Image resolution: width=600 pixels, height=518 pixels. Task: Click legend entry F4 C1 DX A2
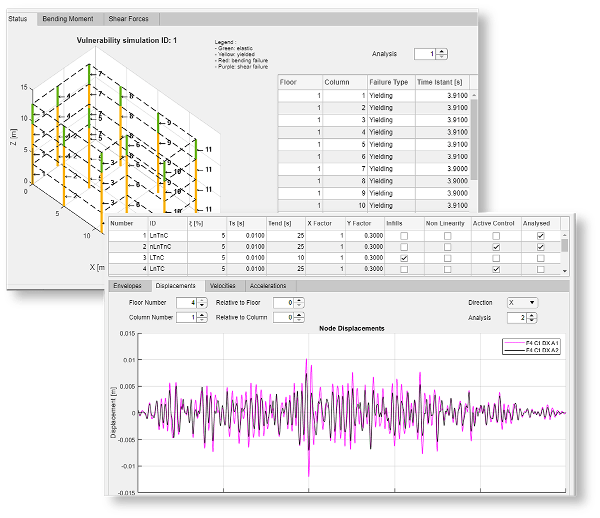[x=531, y=350]
